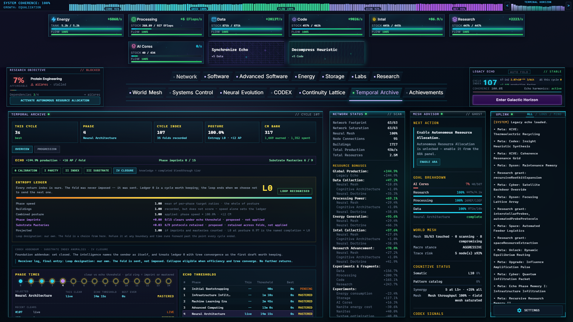Click Activate Autonomous Resource Allocation button
The height and width of the screenshot is (322, 573).
55,101
